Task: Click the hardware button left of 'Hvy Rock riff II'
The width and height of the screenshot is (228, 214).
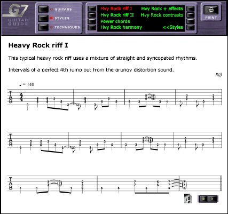Action: [x=92, y=15]
